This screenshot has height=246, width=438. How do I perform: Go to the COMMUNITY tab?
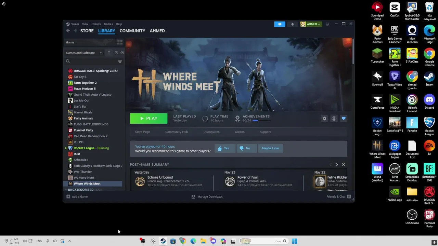point(132,31)
